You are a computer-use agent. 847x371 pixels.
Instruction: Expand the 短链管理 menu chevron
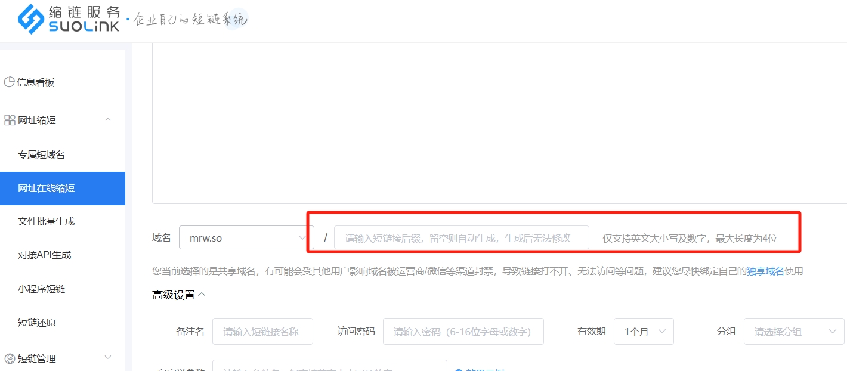(x=108, y=357)
